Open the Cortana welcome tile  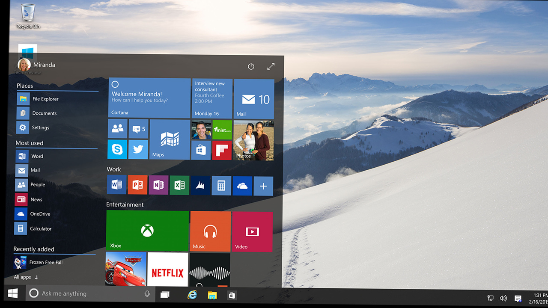point(149,98)
